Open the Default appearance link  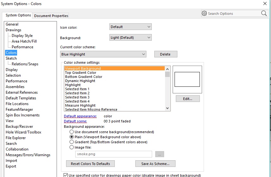tap(80, 116)
